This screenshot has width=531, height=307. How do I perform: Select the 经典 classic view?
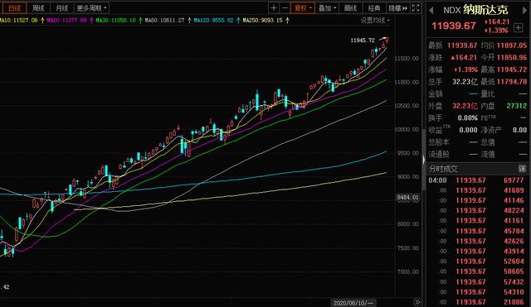click(x=374, y=7)
